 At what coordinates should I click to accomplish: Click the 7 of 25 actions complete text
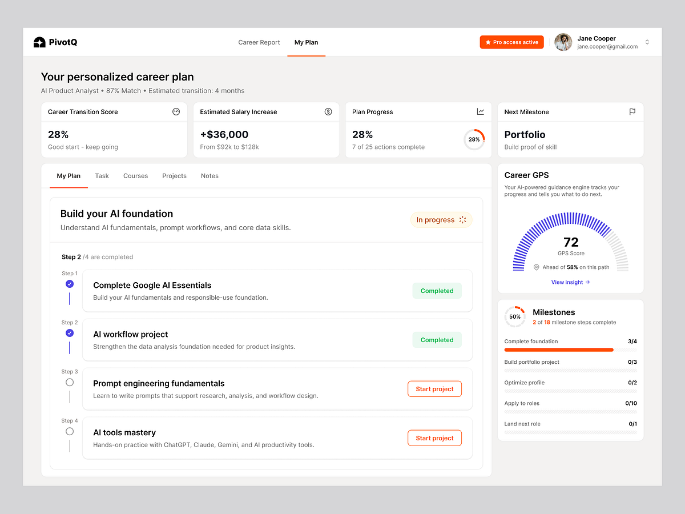[389, 147]
